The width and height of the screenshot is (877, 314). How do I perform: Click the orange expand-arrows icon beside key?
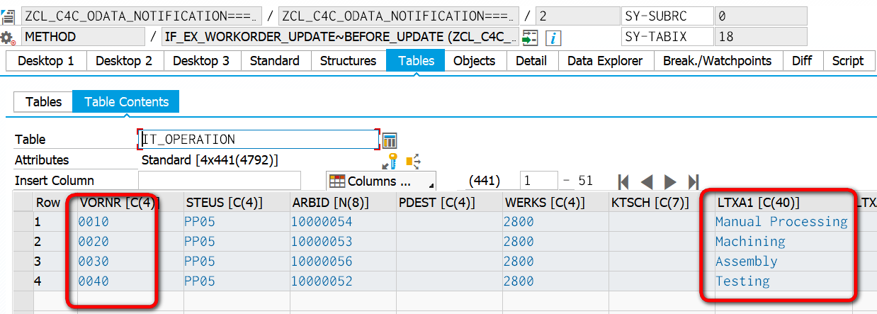(413, 161)
